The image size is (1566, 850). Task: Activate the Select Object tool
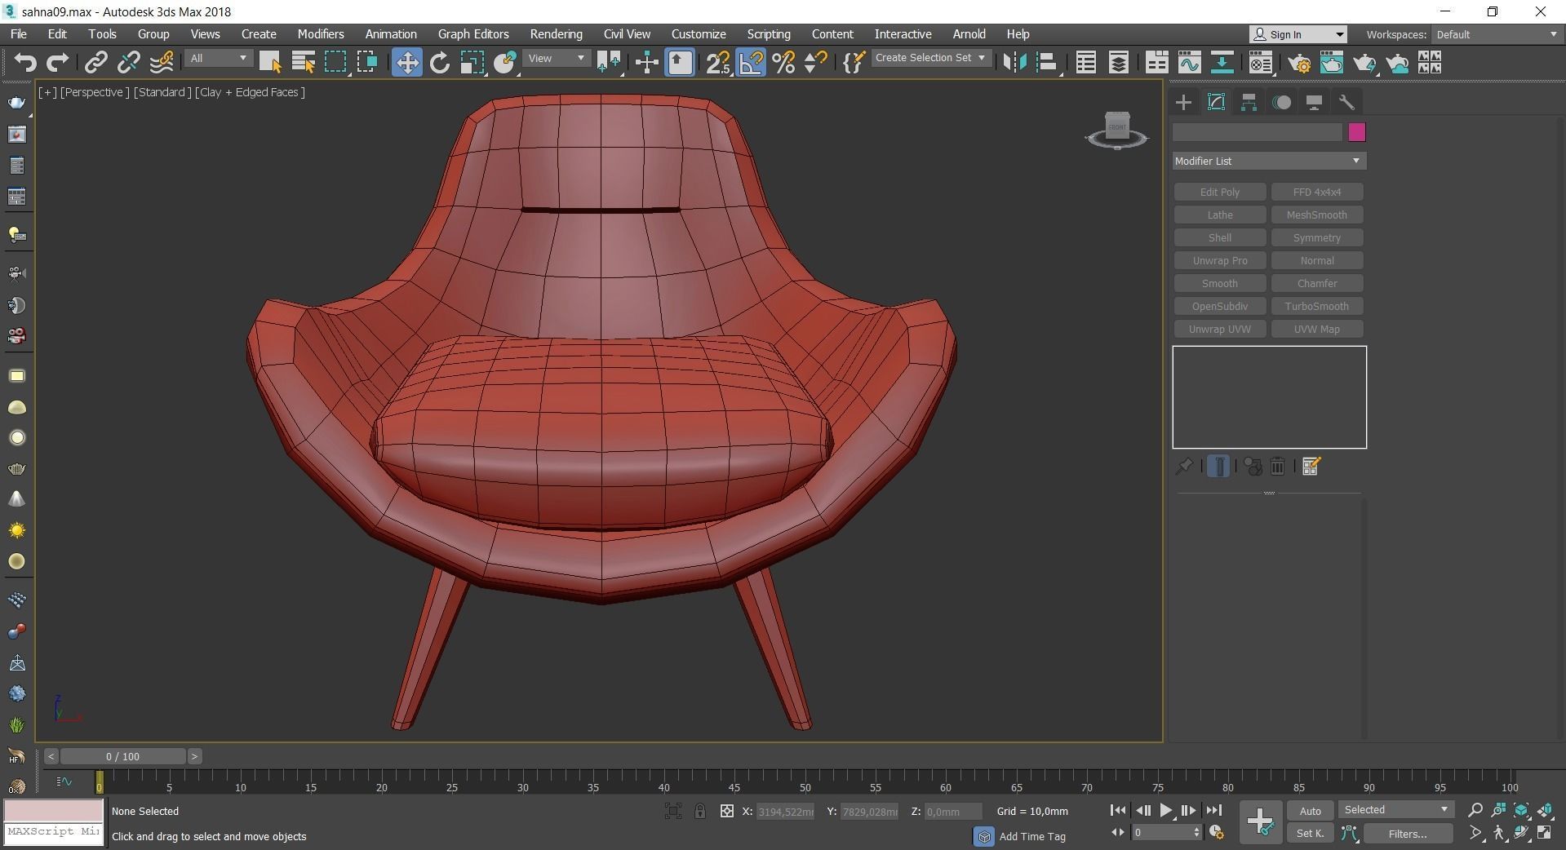pyautogui.click(x=270, y=62)
